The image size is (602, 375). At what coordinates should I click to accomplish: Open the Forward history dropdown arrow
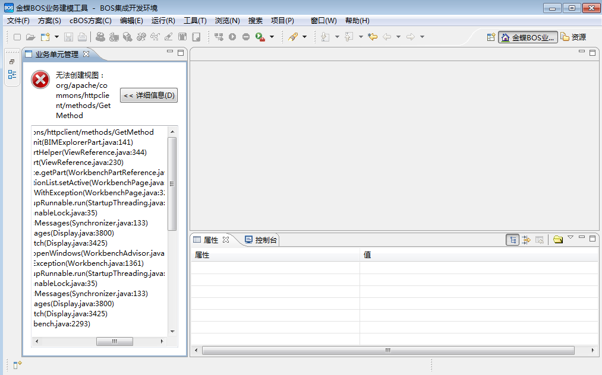tap(423, 37)
